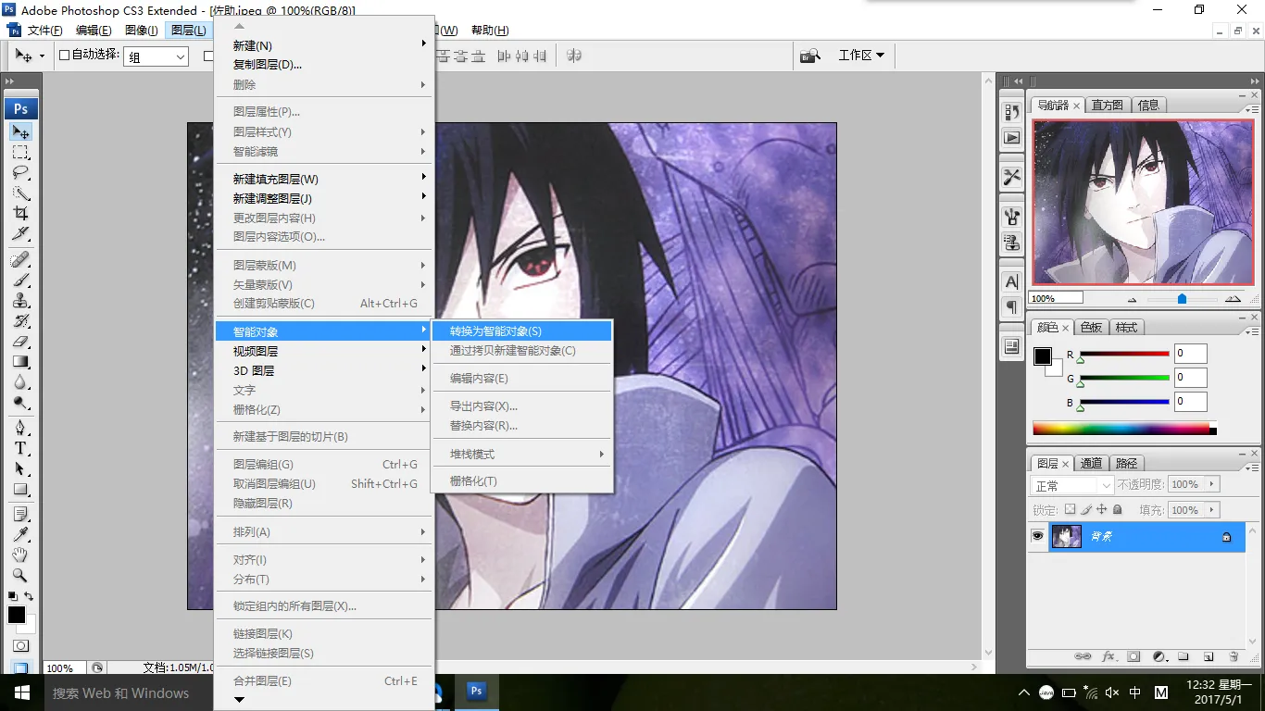Open the Paragraph panel dock icon
The width and height of the screenshot is (1265, 711).
click(x=1011, y=307)
